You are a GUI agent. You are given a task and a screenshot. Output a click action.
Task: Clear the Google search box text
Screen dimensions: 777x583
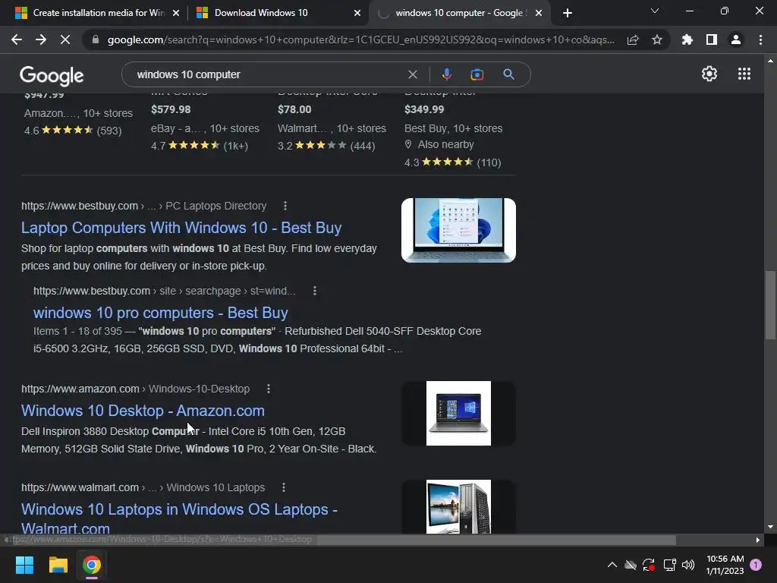point(412,74)
